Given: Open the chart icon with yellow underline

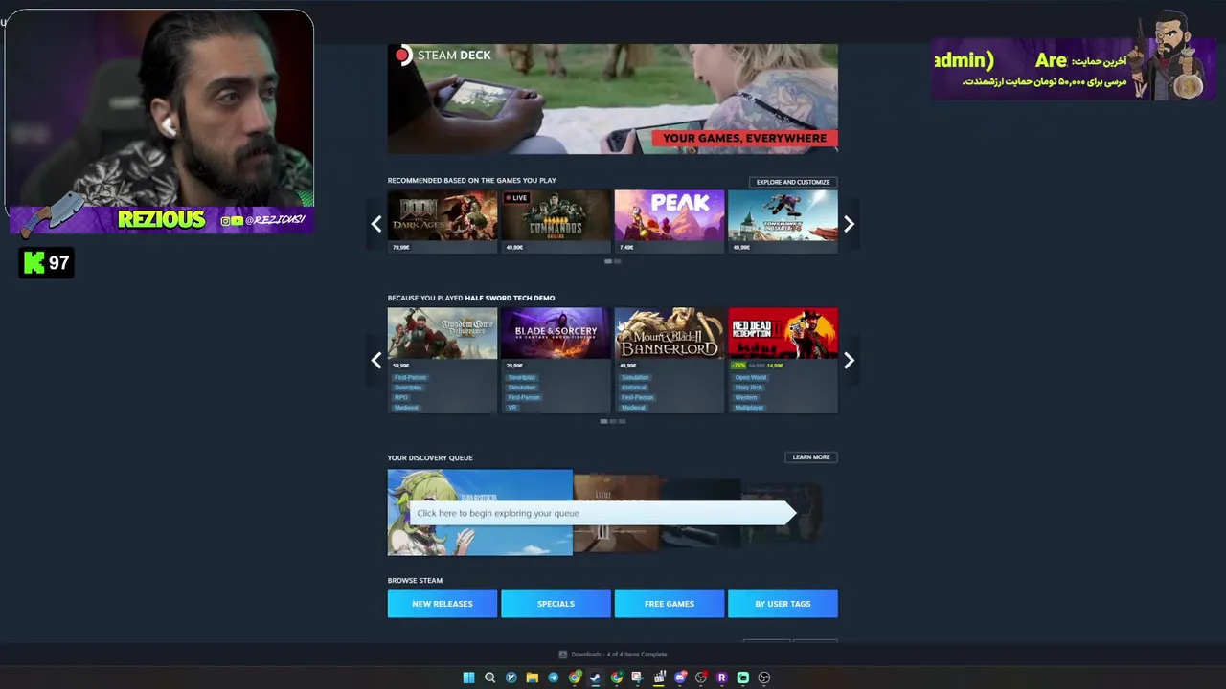Looking at the screenshot, I should click(x=659, y=678).
